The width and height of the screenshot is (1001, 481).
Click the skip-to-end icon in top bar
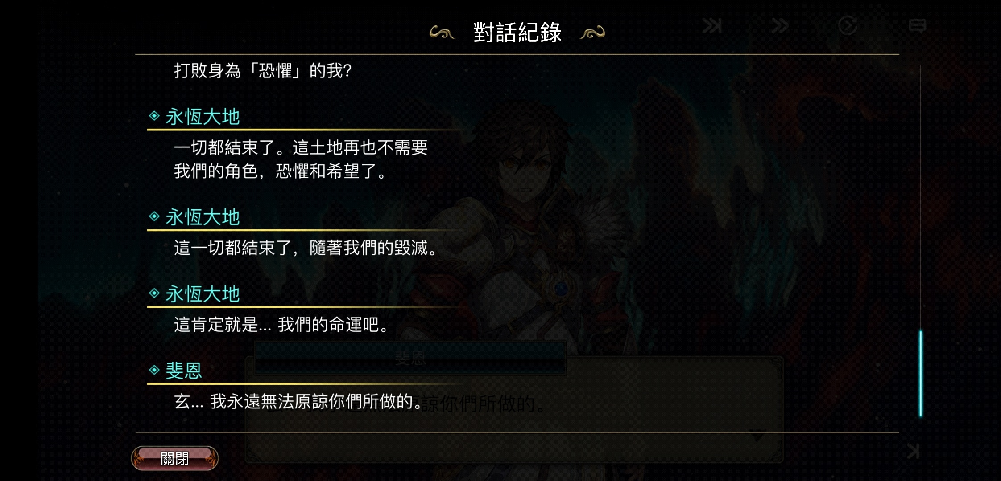pyautogui.click(x=712, y=26)
